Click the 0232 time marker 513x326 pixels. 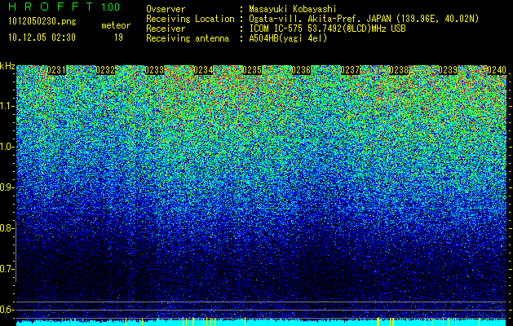coord(105,70)
